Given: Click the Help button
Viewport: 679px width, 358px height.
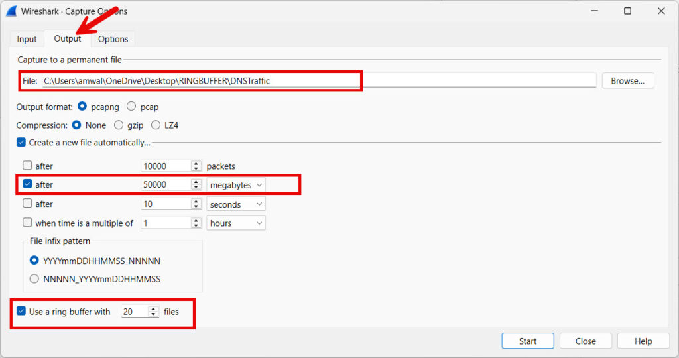Looking at the screenshot, I should pyautogui.click(x=643, y=341).
